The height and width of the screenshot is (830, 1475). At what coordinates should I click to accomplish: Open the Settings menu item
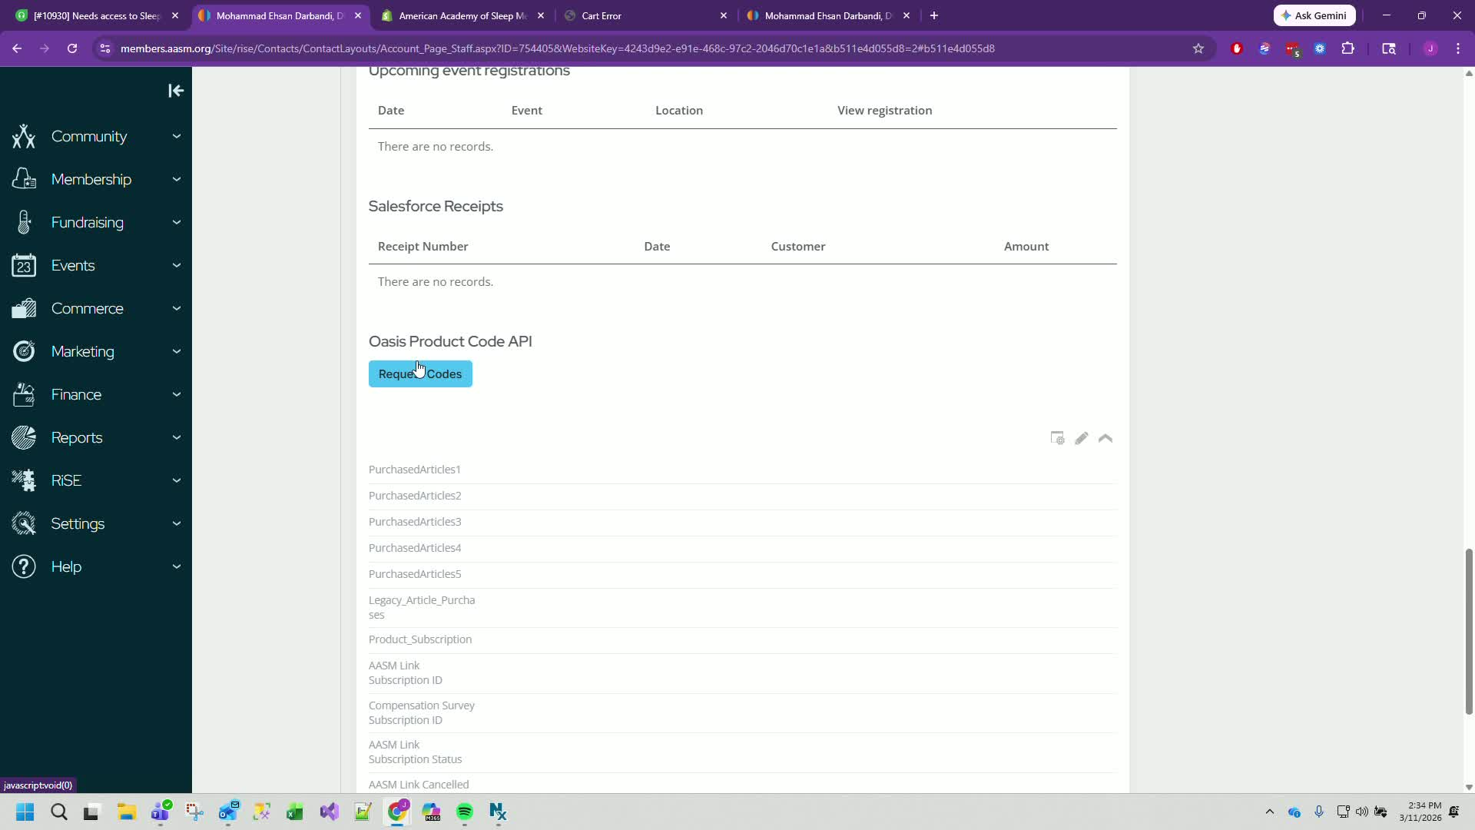click(78, 523)
